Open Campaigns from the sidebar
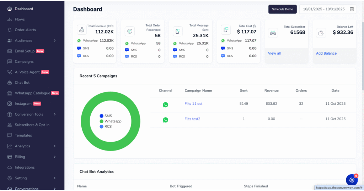The image size is (364, 191). pyautogui.click(x=24, y=61)
